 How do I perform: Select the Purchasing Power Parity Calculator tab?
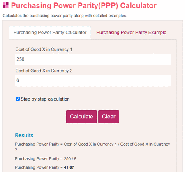click(x=50, y=33)
